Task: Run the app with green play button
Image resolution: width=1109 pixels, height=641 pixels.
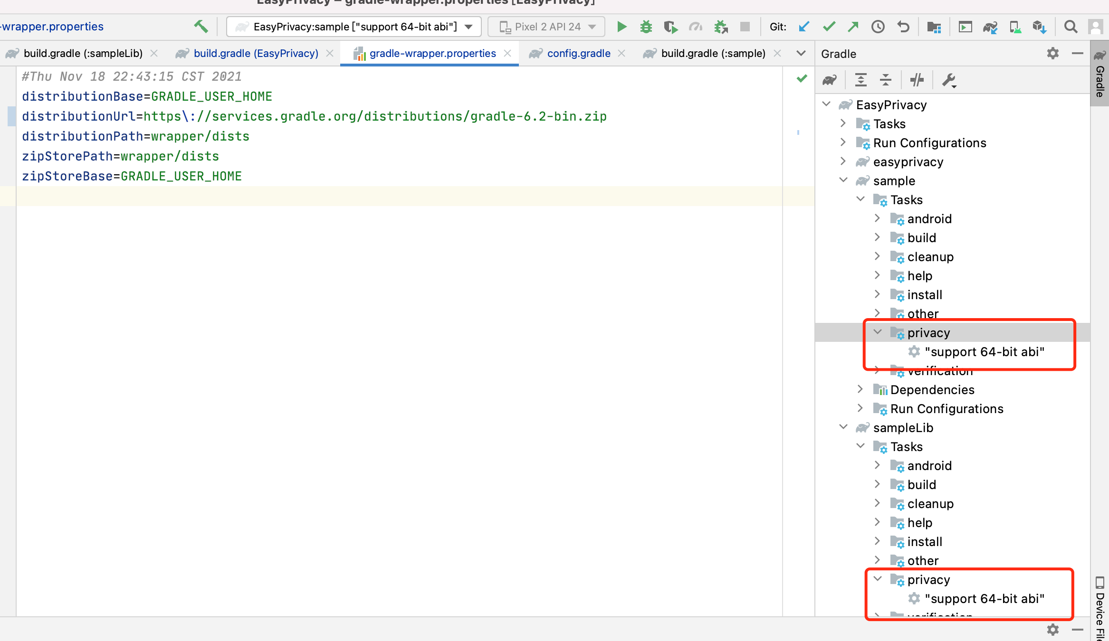Action: 621,27
